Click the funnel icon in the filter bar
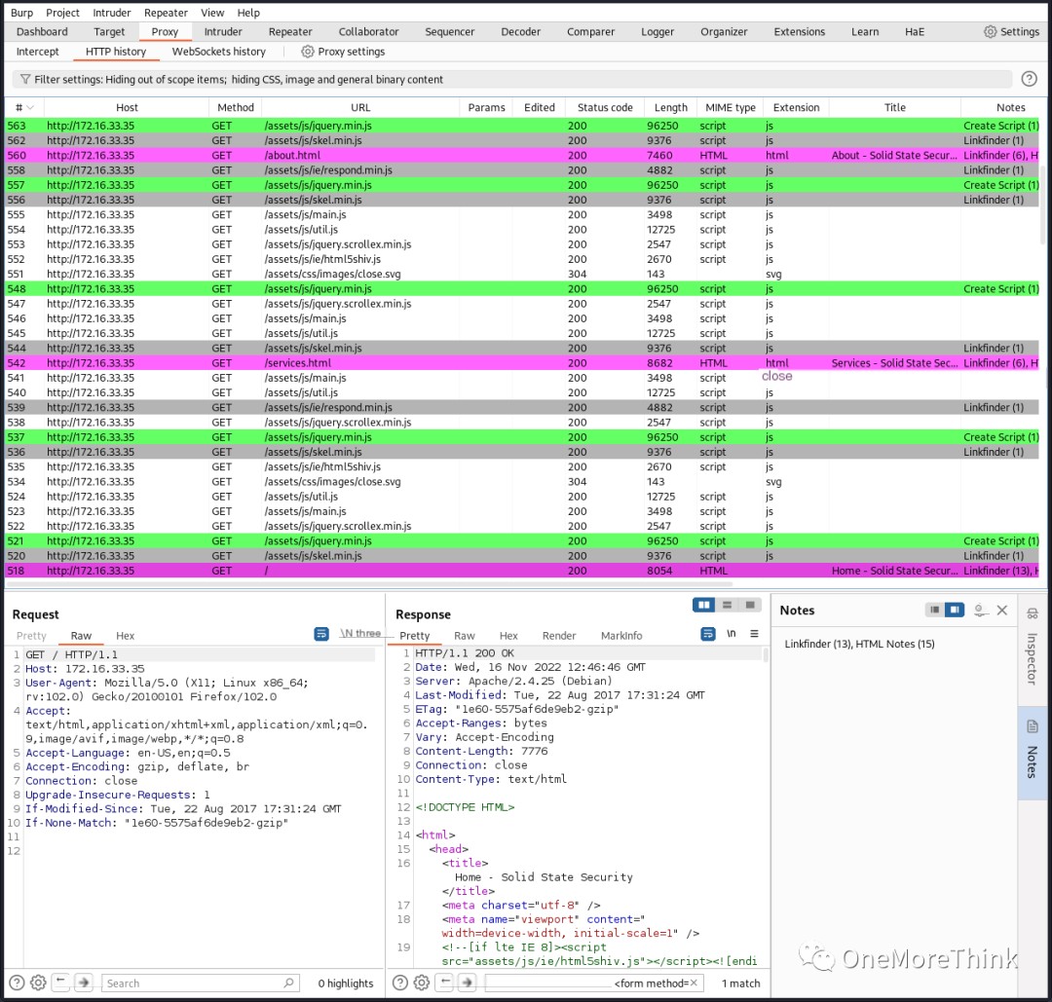This screenshot has height=1002, width=1052. (x=24, y=79)
